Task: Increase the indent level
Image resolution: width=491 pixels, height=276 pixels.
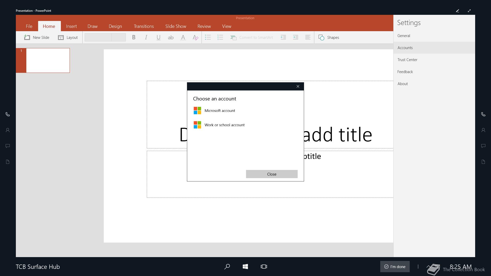Action: click(296, 37)
